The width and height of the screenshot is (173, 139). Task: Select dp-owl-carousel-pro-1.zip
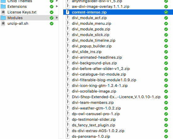pos(96,114)
